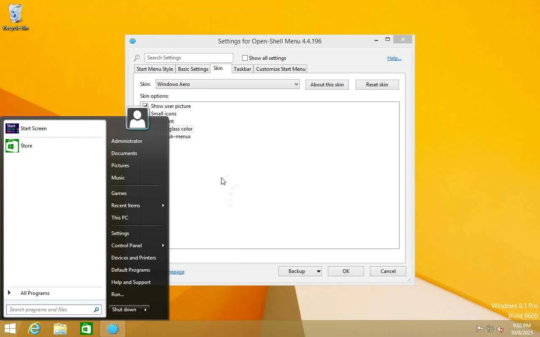Click the Open-Shell shell icon in title bar
This screenshot has height=337, width=540.
click(x=132, y=41)
